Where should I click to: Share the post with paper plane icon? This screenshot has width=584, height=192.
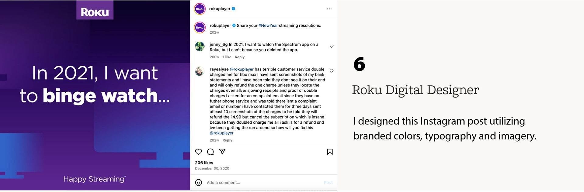[x=222, y=152]
